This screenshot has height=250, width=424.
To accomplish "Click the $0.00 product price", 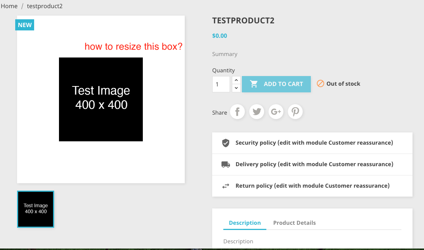I will (220, 36).
